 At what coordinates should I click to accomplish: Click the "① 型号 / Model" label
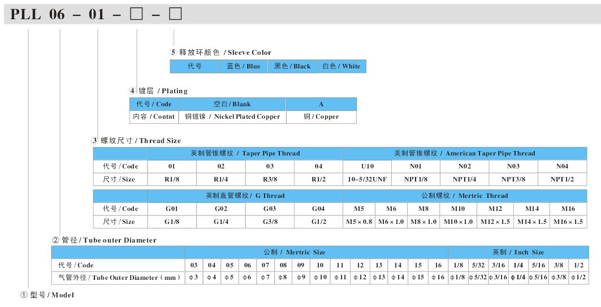point(47,295)
